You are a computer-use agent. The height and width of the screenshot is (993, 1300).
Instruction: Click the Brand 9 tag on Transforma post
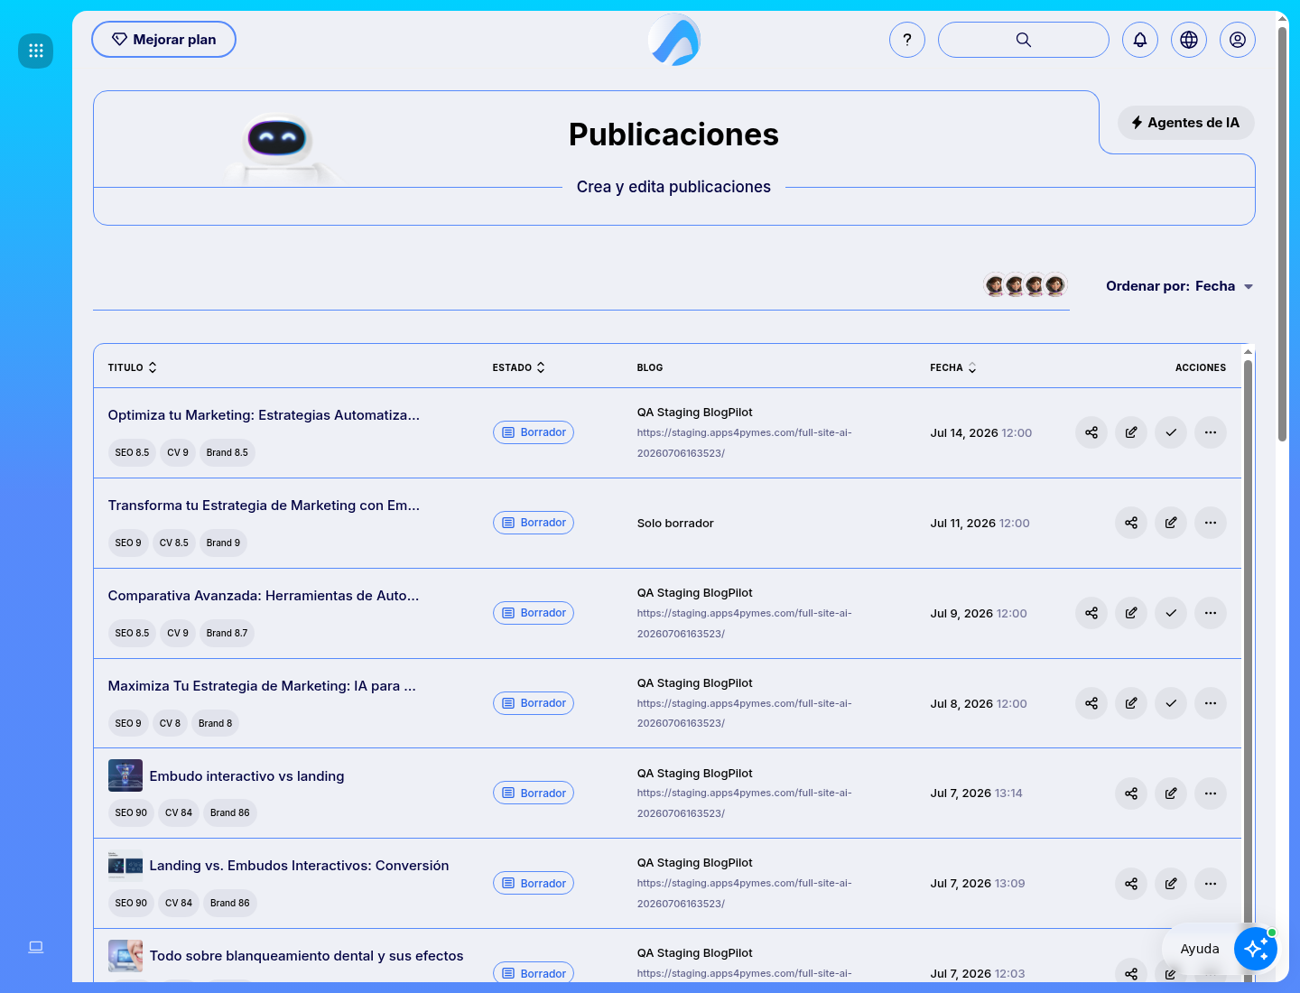223,543
